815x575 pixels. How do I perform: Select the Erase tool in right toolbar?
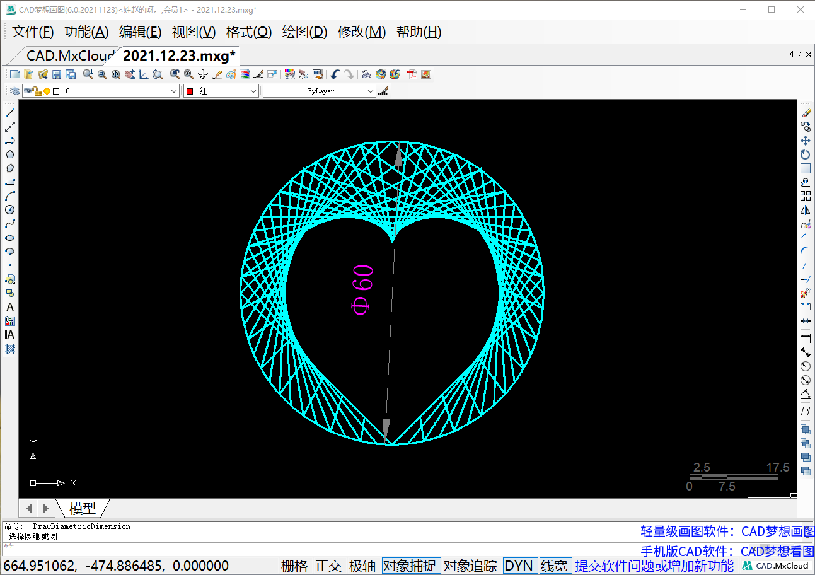point(806,113)
